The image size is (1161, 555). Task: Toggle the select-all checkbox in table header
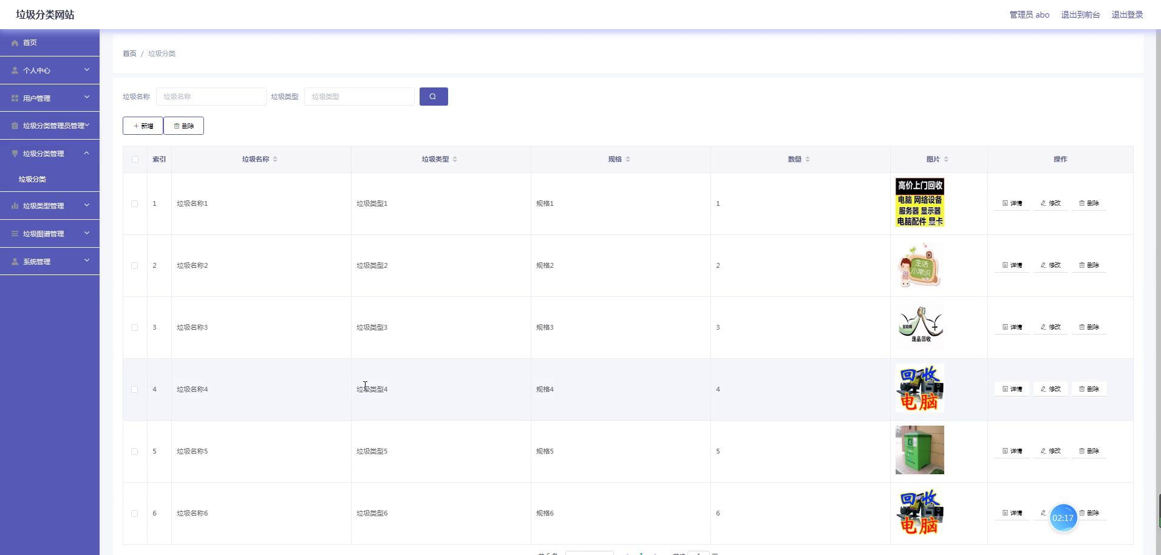point(135,159)
